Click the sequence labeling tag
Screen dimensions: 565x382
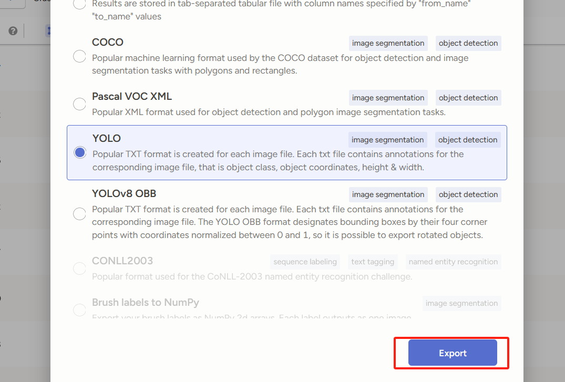coord(305,262)
